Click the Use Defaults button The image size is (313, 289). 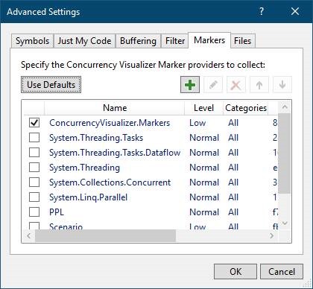click(51, 85)
